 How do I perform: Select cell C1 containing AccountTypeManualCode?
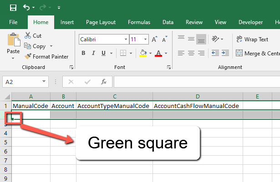click(x=114, y=106)
